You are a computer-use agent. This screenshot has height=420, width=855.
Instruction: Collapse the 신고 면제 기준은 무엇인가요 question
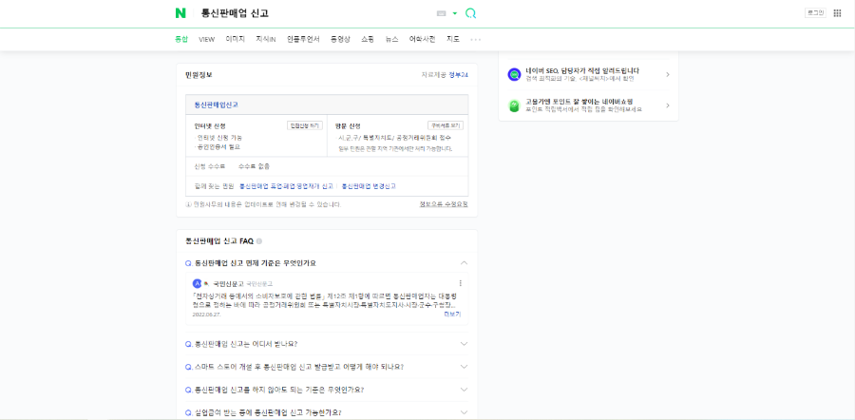click(x=327, y=263)
